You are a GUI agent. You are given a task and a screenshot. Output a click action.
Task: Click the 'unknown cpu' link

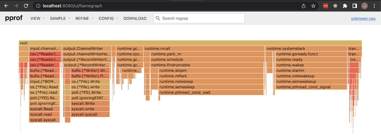pyautogui.click(x=363, y=18)
